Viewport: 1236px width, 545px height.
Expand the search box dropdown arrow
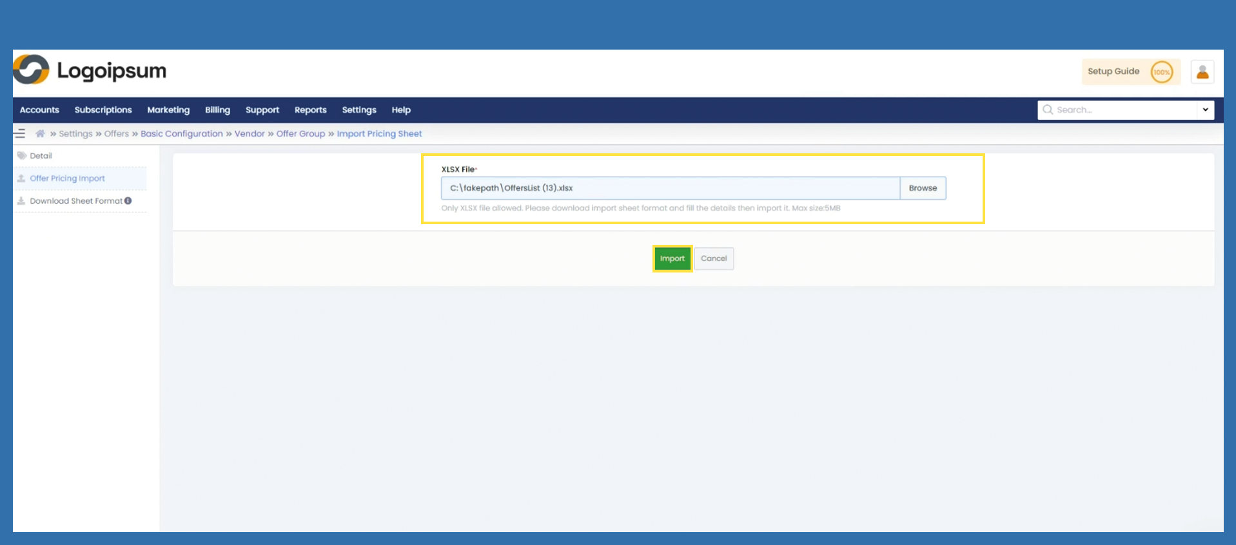1205,110
